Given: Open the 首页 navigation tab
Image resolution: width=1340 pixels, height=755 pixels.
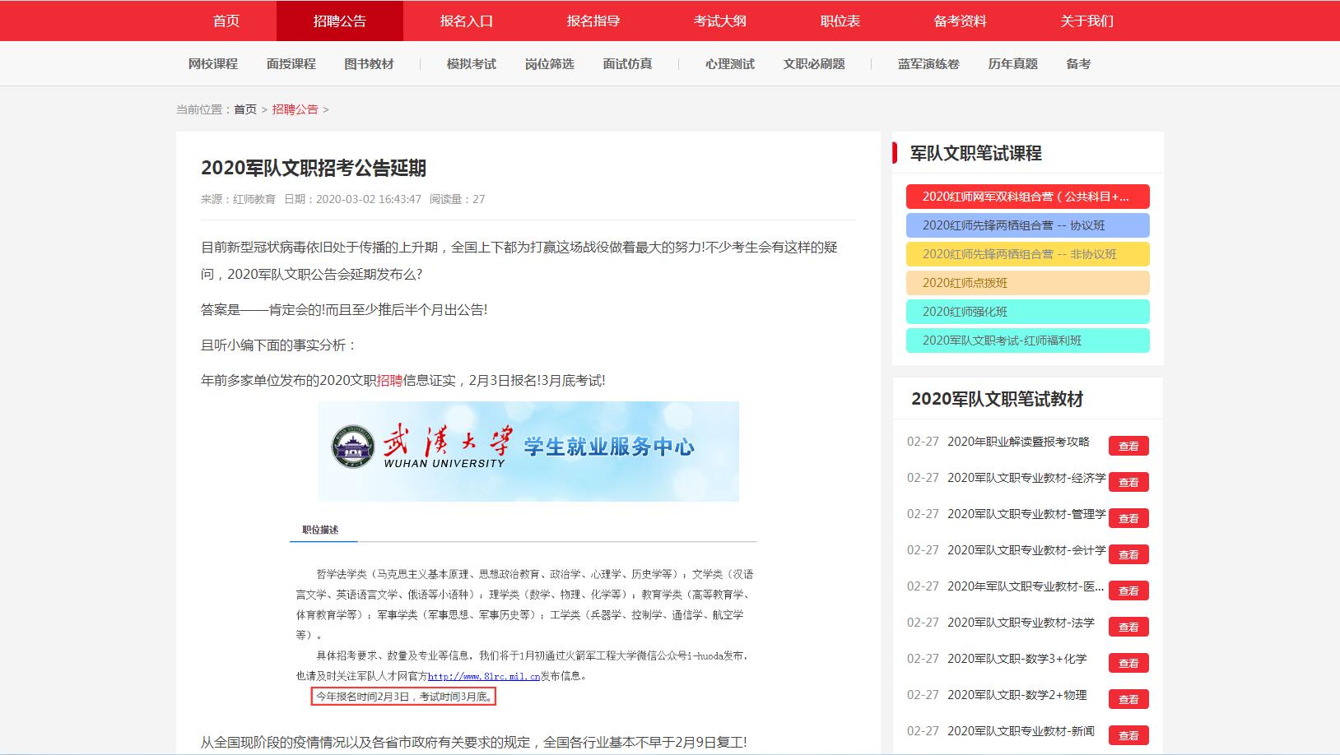Looking at the screenshot, I should click(225, 21).
